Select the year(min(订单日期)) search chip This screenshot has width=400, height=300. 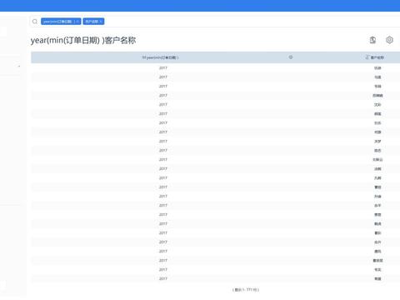coord(61,22)
